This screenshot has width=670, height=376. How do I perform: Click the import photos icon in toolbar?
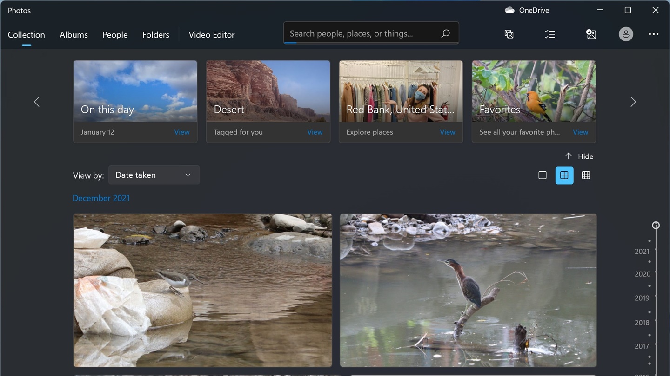click(591, 34)
